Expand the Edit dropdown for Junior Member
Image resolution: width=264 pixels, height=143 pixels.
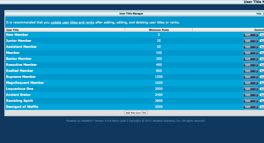click(x=250, y=41)
